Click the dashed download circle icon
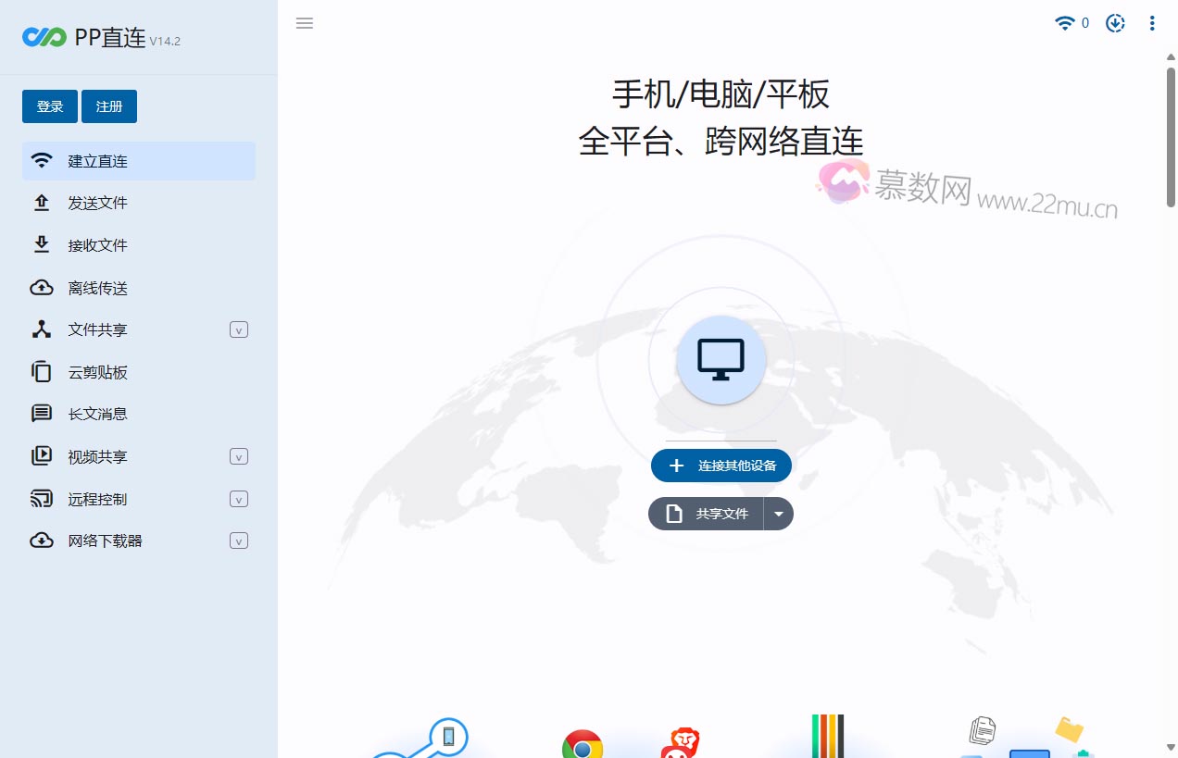 (1114, 23)
